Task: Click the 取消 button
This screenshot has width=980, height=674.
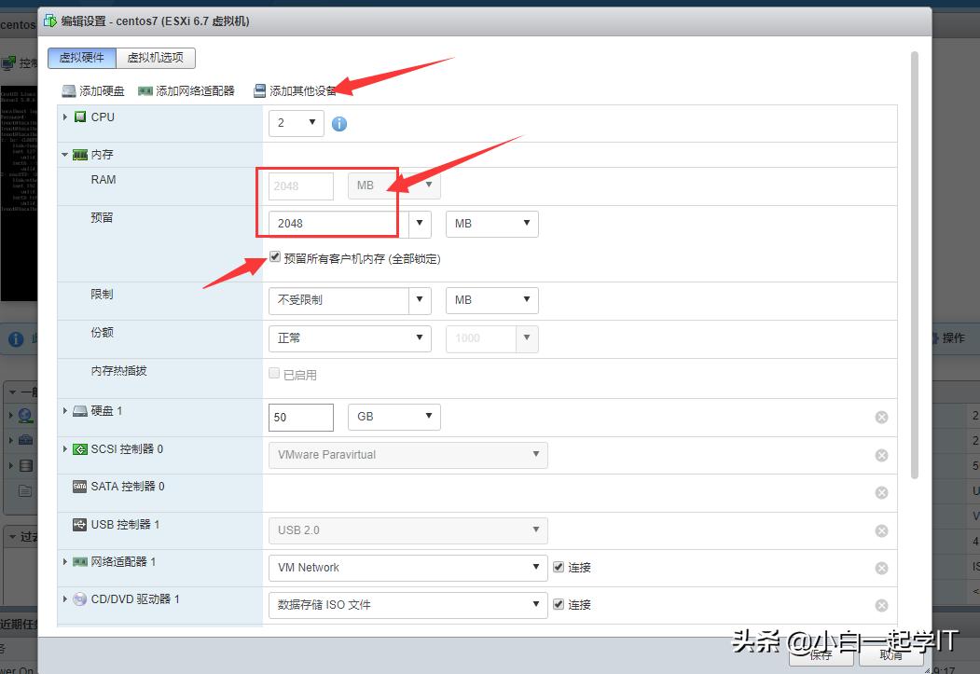Action: pos(890,655)
